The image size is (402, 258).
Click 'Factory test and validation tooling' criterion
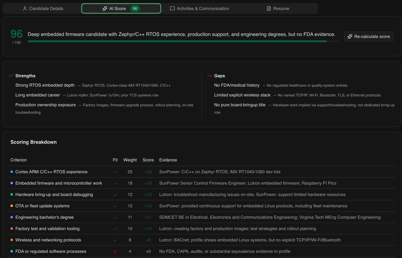click(47, 229)
